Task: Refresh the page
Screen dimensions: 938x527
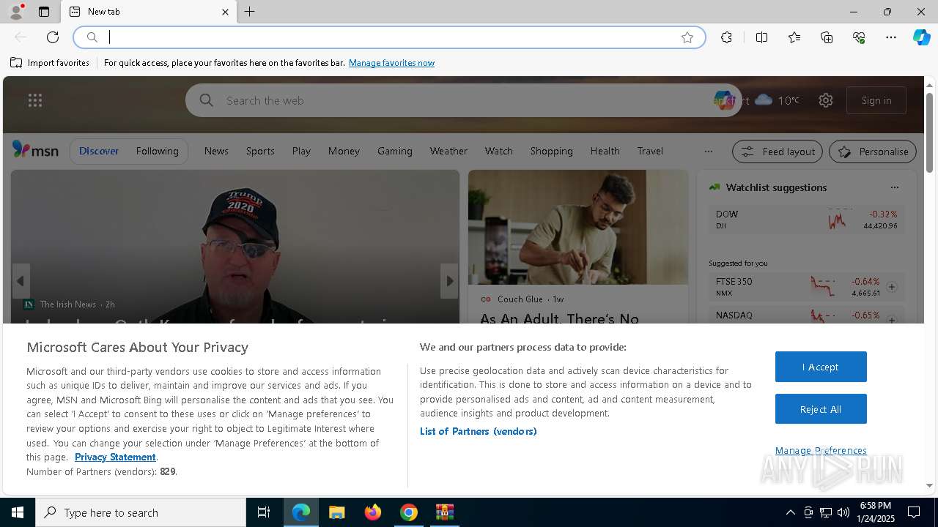Action: (x=53, y=37)
